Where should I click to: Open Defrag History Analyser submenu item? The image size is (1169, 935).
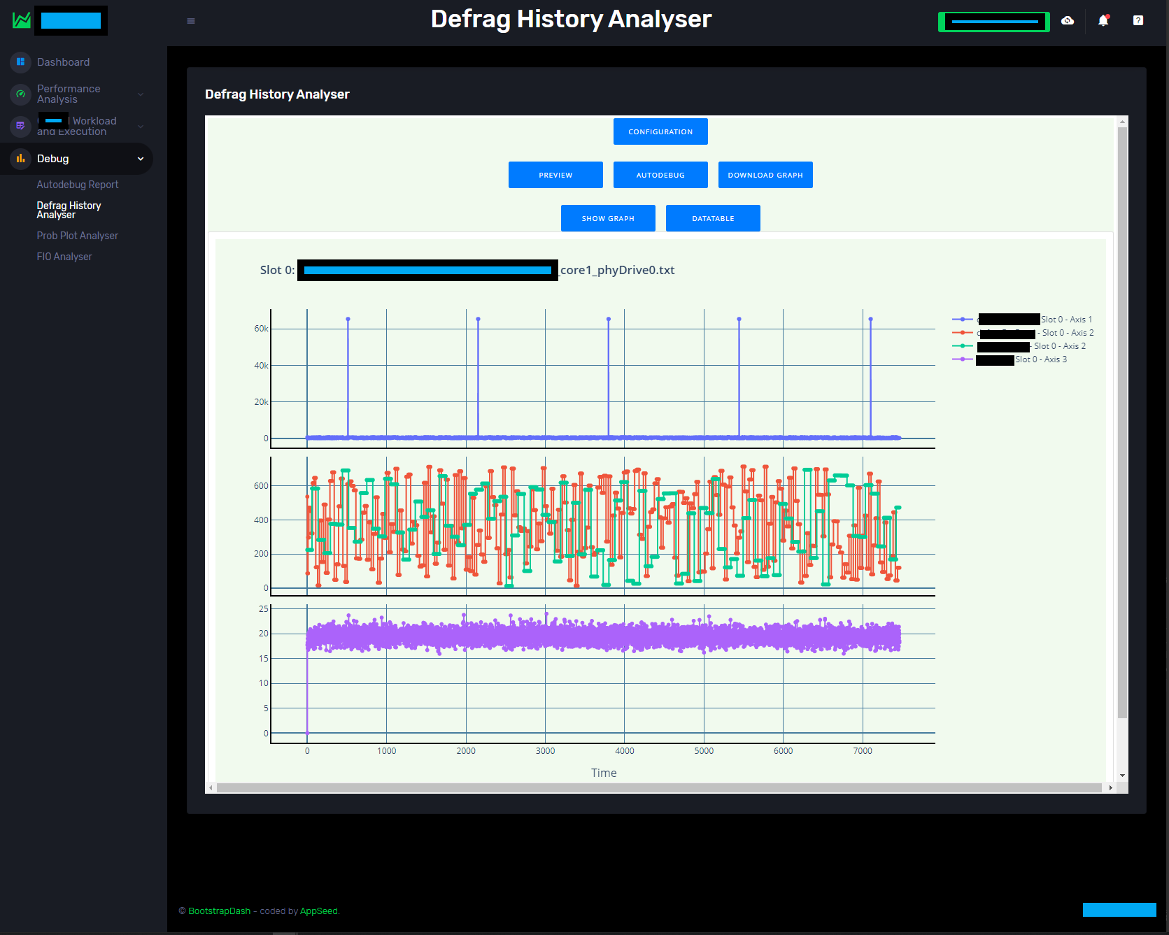click(x=69, y=210)
